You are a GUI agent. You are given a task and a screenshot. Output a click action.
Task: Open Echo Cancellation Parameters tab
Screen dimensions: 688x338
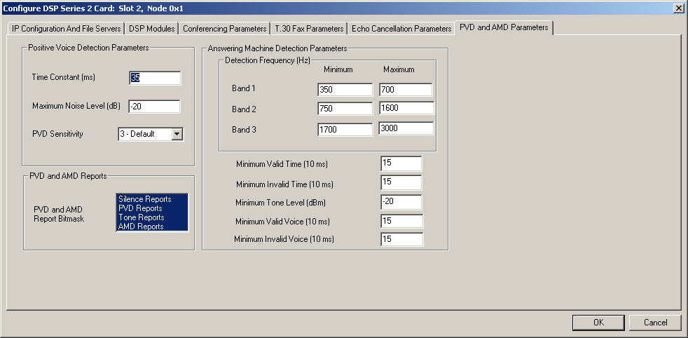(x=401, y=29)
